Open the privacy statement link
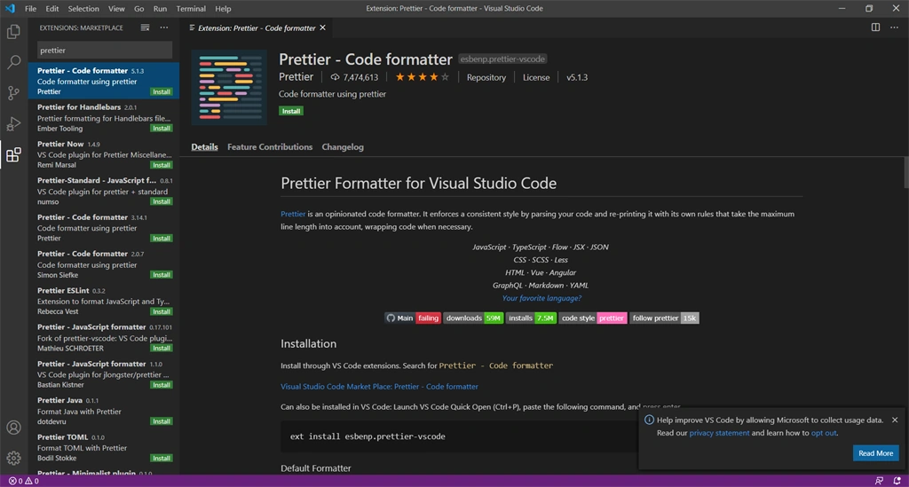Viewport: 909px width, 487px height. [719, 433]
